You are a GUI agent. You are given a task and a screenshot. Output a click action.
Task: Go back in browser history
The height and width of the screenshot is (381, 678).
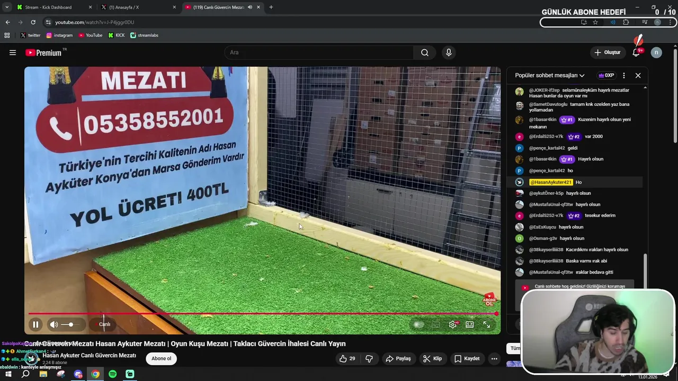point(7,22)
